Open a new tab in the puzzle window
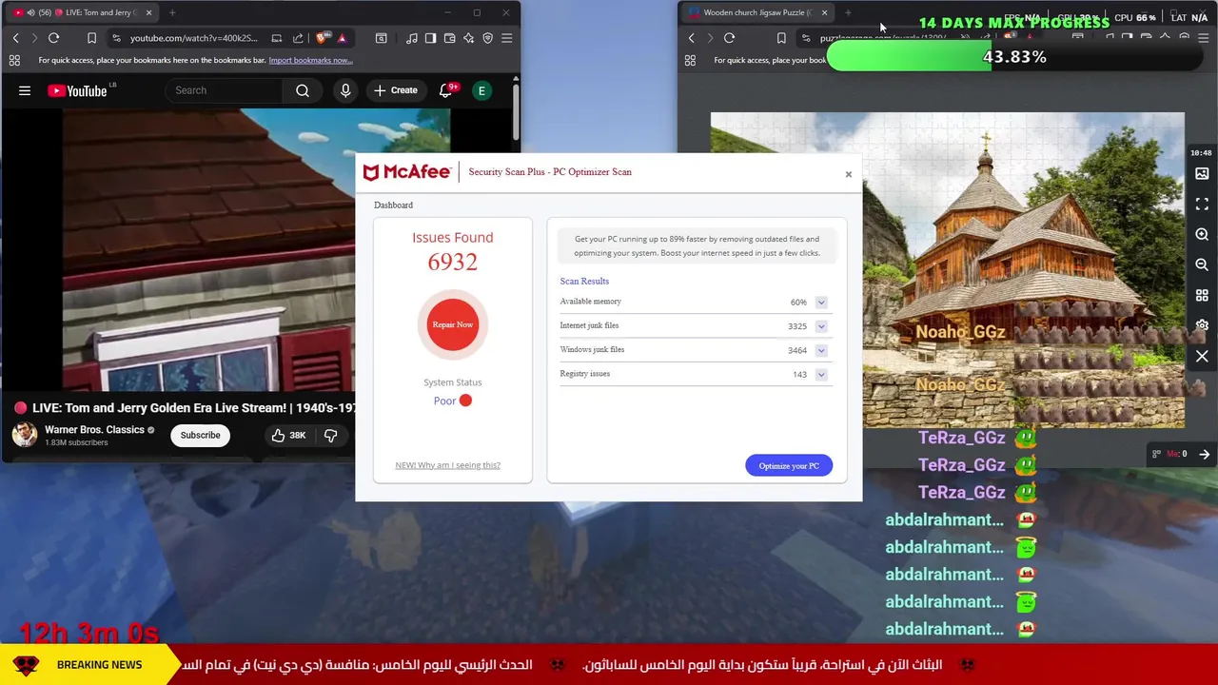1218x685 pixels. (848, 12)
